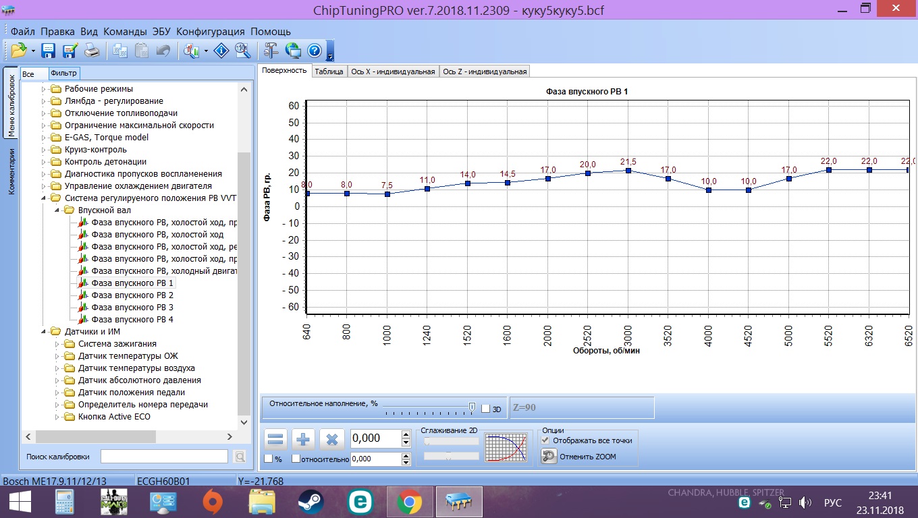Viewport: 918px width, 518px height.
Task: Click the 'Относительное наполнение, %' slider thumb
Action: (x=473, y=407)
